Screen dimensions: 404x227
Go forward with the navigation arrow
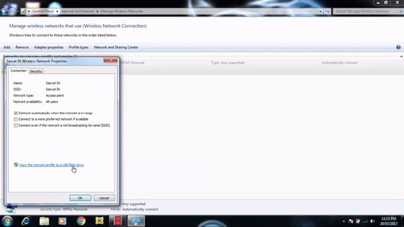coord(12,11)
